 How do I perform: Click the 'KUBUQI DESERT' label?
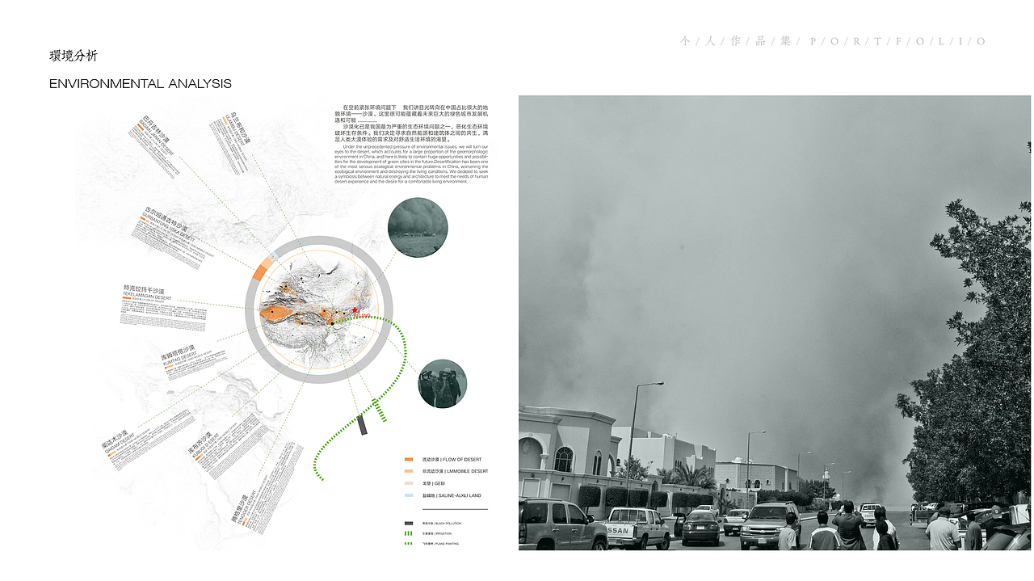205,446
